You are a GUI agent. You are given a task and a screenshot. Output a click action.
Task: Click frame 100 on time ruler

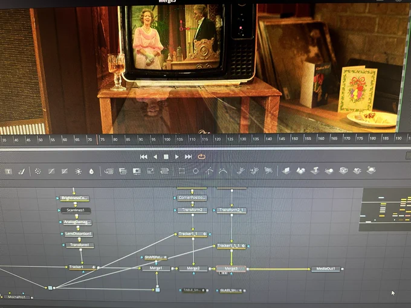click(167, 140)
